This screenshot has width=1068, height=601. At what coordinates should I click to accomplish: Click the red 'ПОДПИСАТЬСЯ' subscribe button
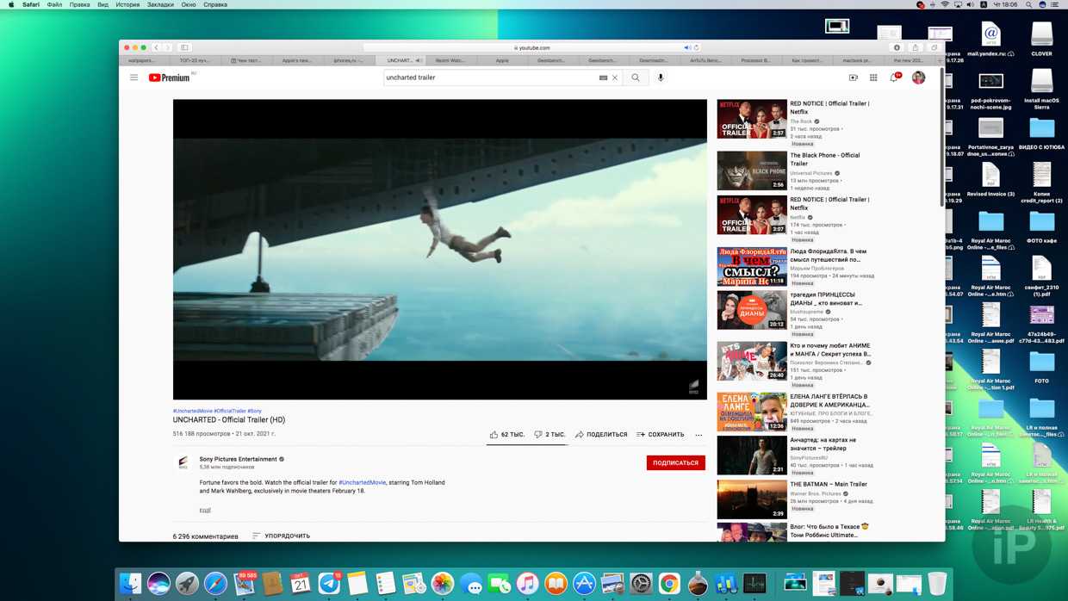(x=675, y=463)
